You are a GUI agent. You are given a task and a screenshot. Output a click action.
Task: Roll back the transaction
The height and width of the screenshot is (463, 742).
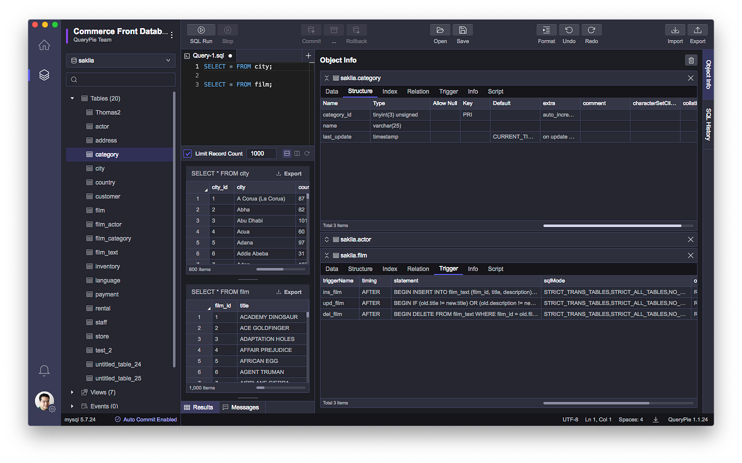[356, 30]
